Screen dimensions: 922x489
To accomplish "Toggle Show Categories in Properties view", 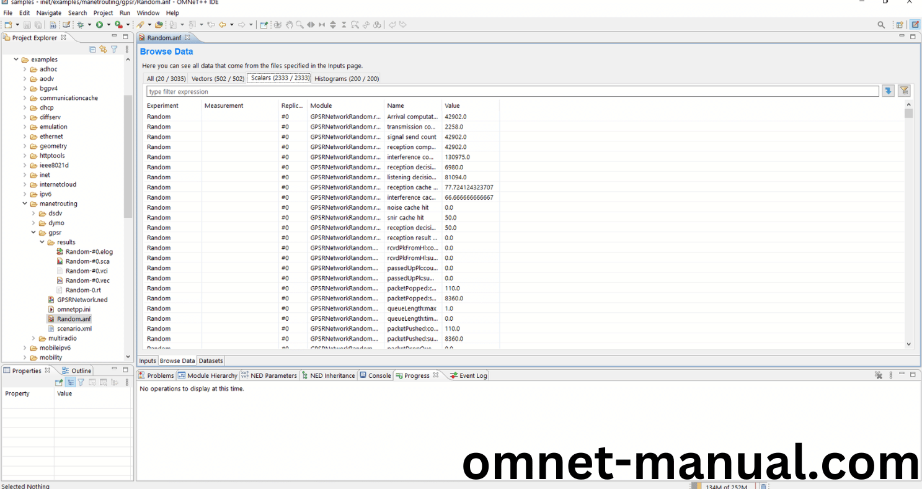I will (70, 382).
